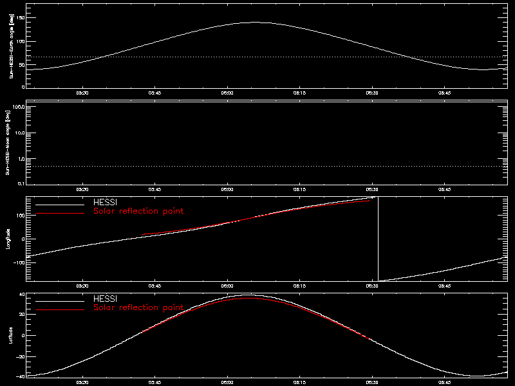Screen dimensions: 515x386
Task: Click '20' tick label on Latitude plot
Action: [x=23, y=315]
